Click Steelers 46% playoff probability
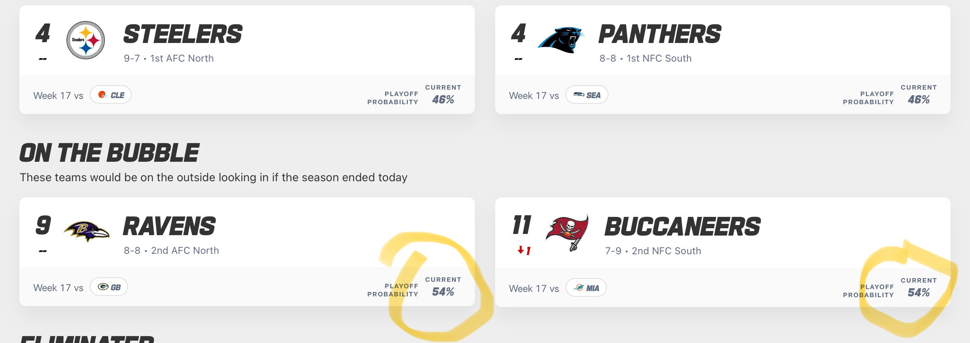The width and height of the screenshot is (970, 343). (443, 100)
